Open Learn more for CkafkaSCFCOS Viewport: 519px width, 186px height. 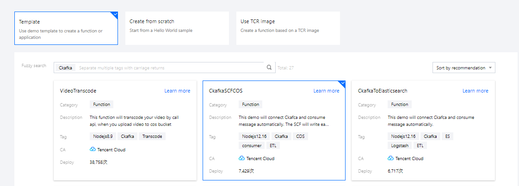point(326,91)
